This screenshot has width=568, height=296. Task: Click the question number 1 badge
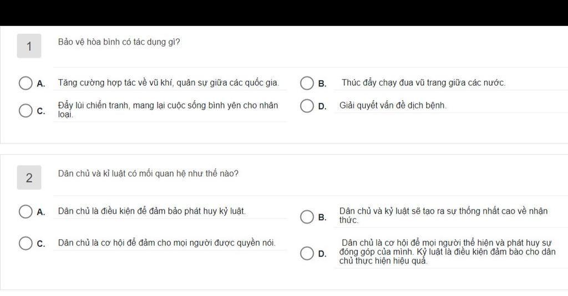point(29,46)
